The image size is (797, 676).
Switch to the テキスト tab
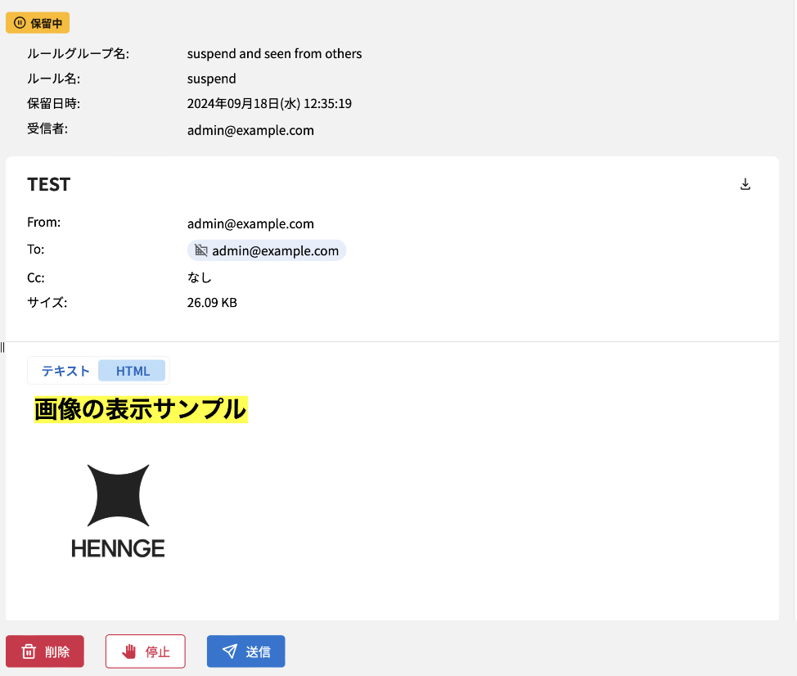point(65,371)
